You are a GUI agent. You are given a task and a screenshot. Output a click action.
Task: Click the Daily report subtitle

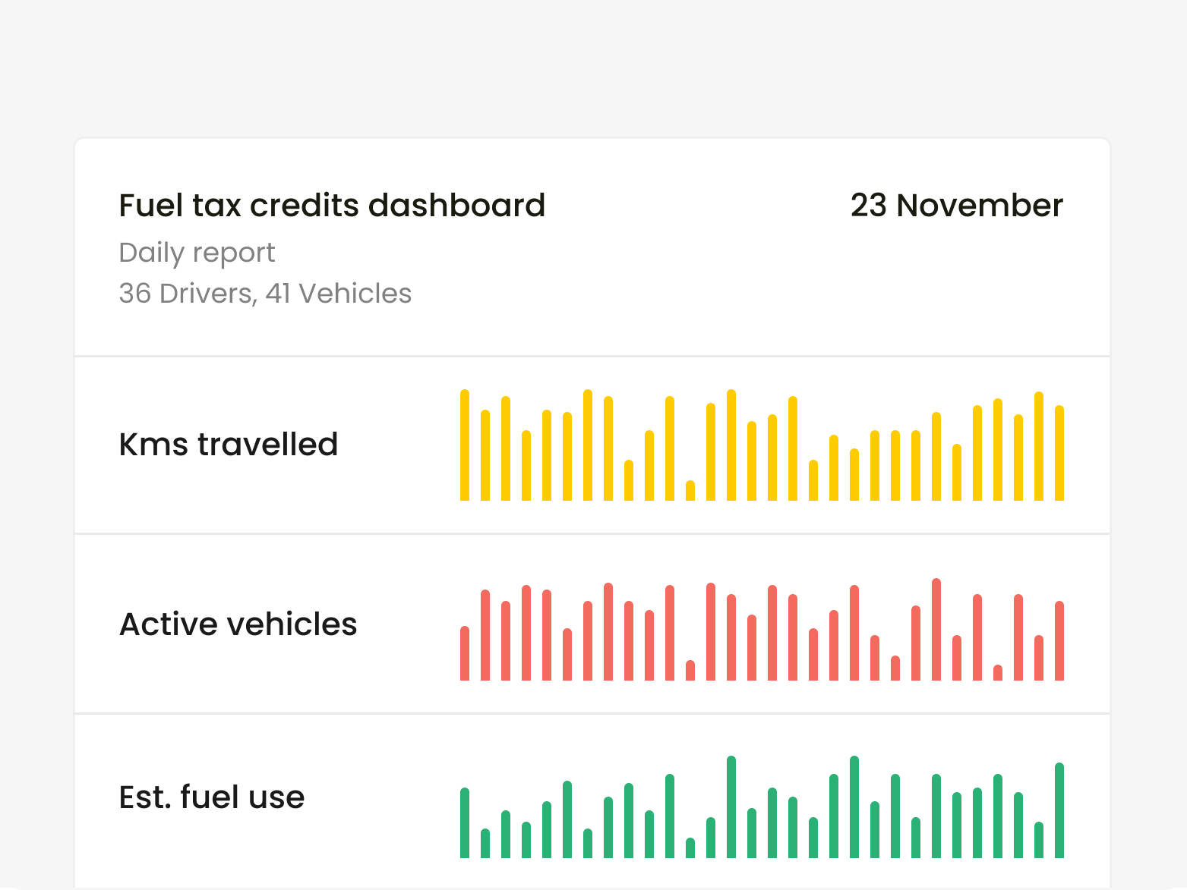[197, 253]
